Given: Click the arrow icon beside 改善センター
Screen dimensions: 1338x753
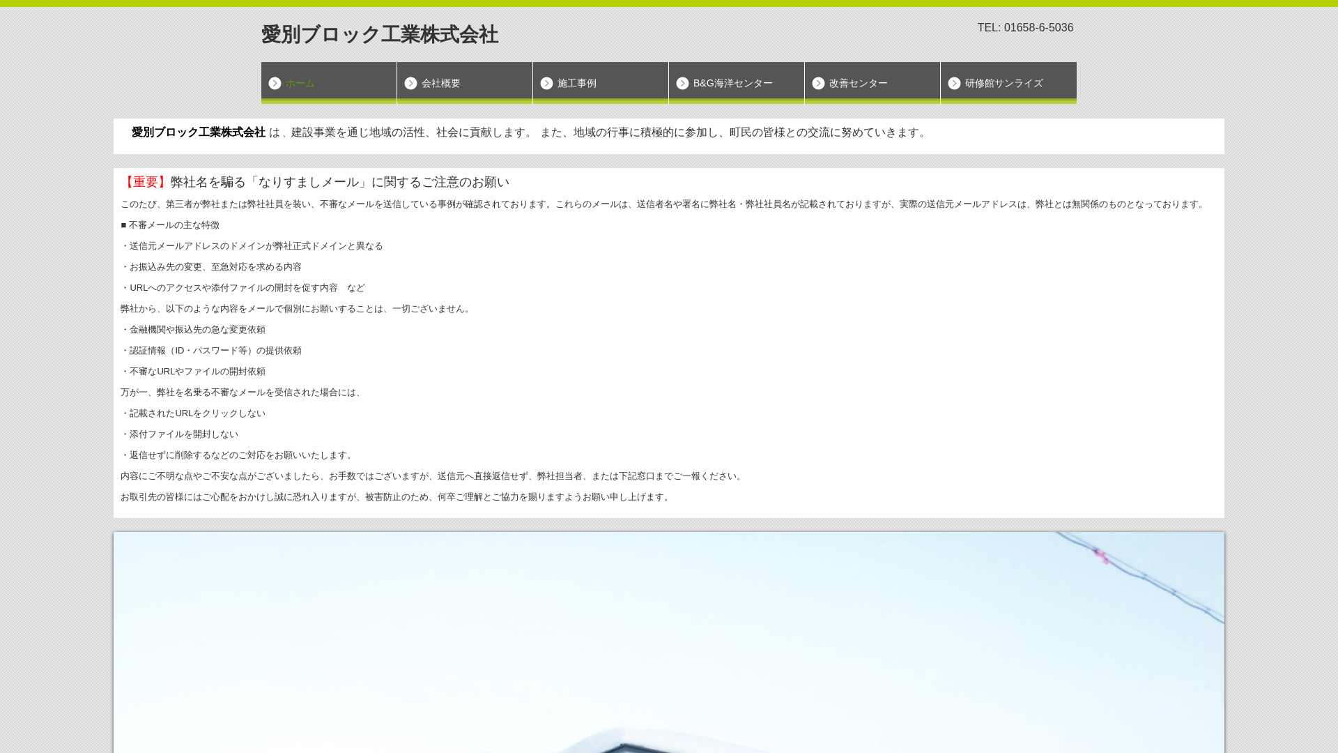Looking at the screenshot, I should (x=818, y=84).
